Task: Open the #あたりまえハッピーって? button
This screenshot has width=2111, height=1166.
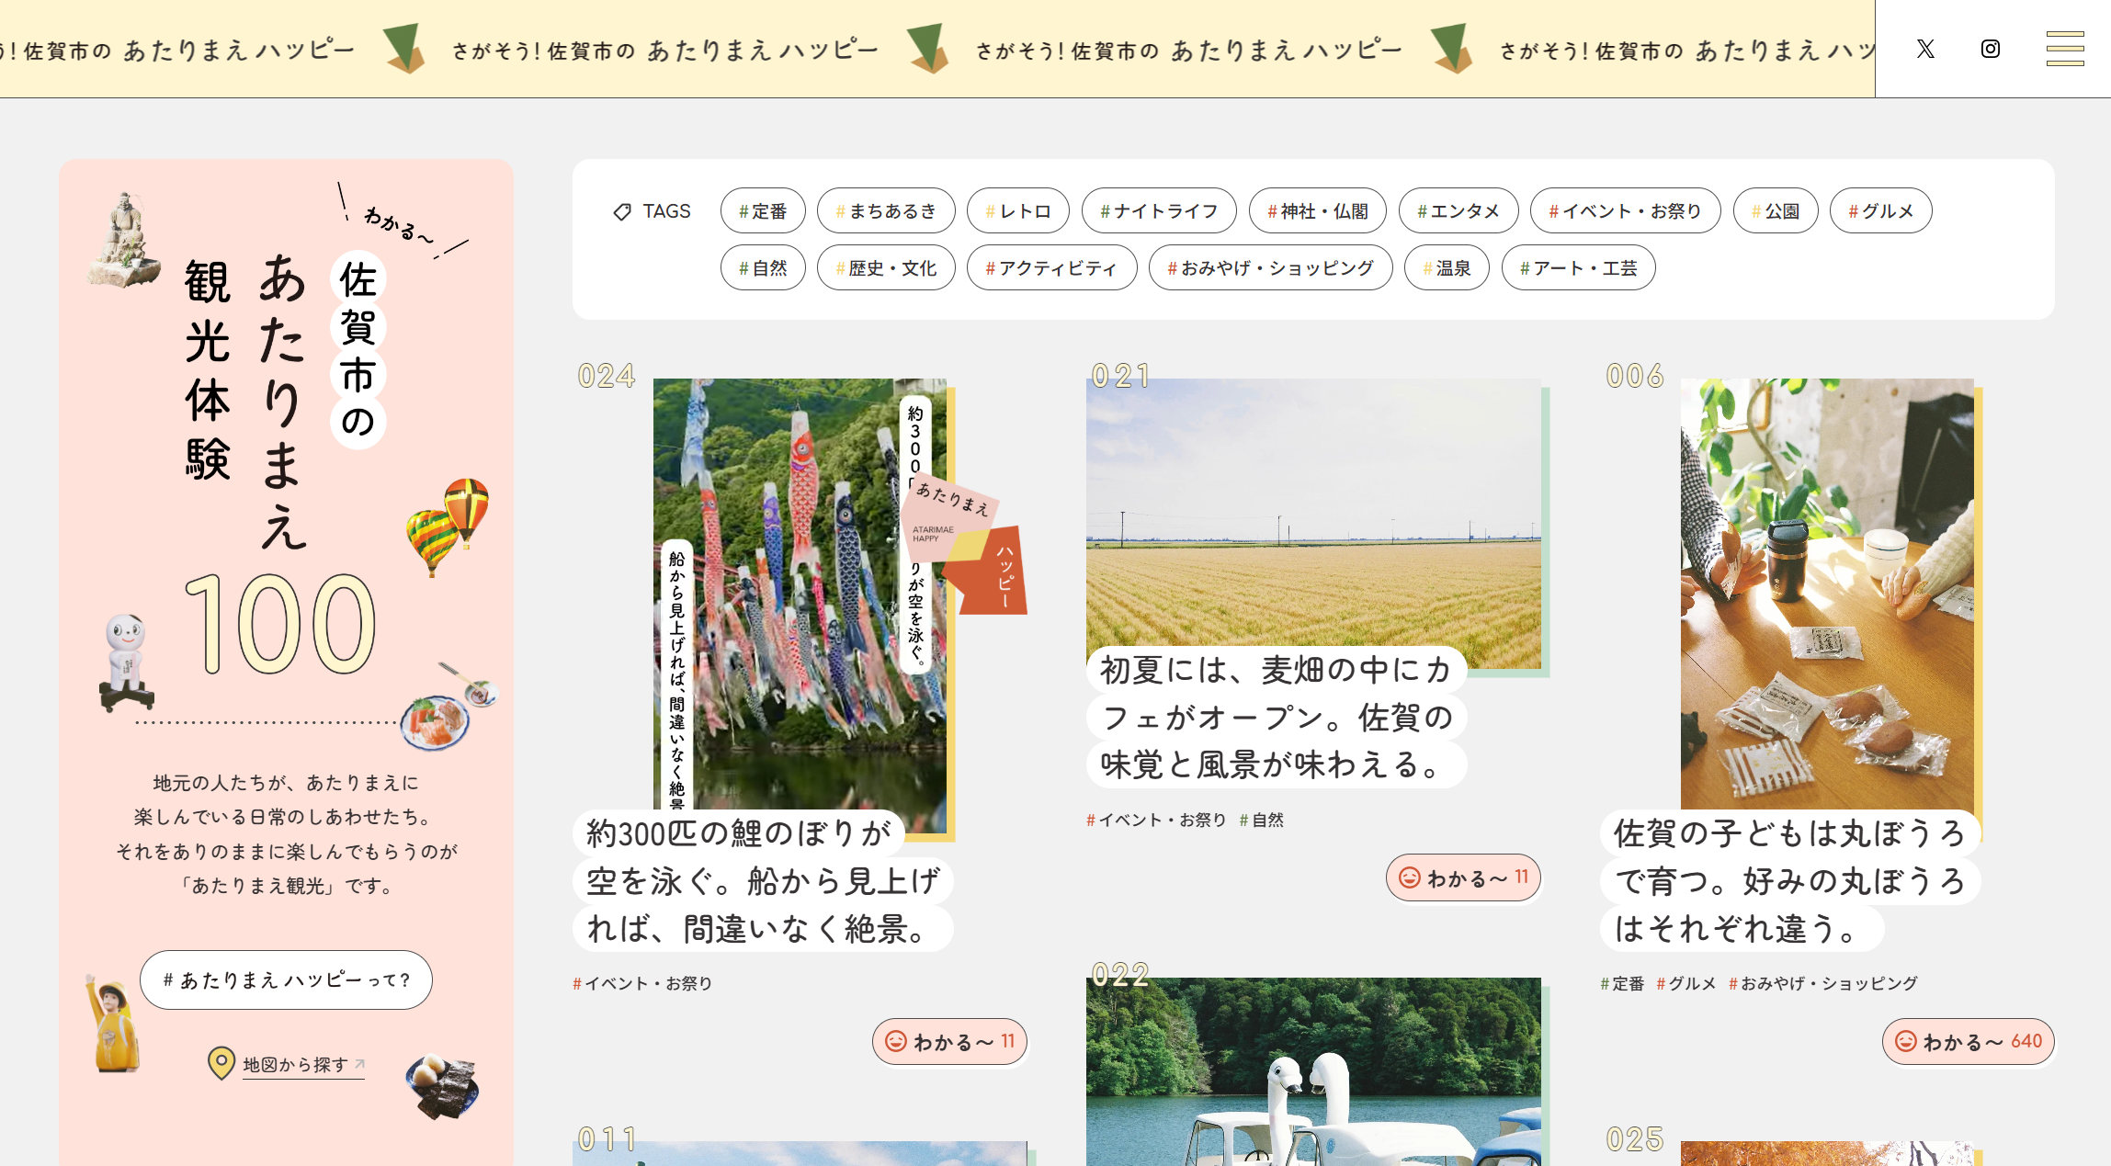Action: 286,979
